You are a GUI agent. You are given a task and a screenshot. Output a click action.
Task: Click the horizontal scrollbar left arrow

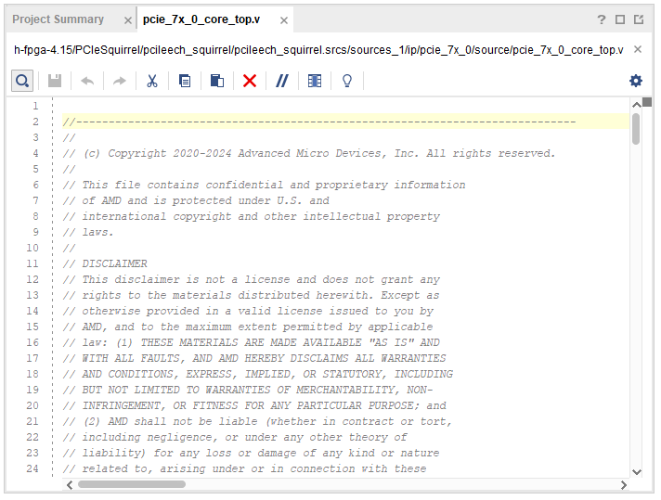(70, 485)
